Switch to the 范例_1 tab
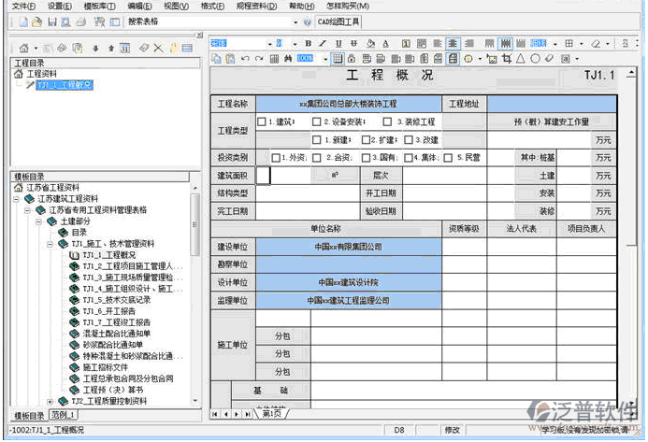The width and height of the screenshot is (648, 442). click(x=64, y=414)
